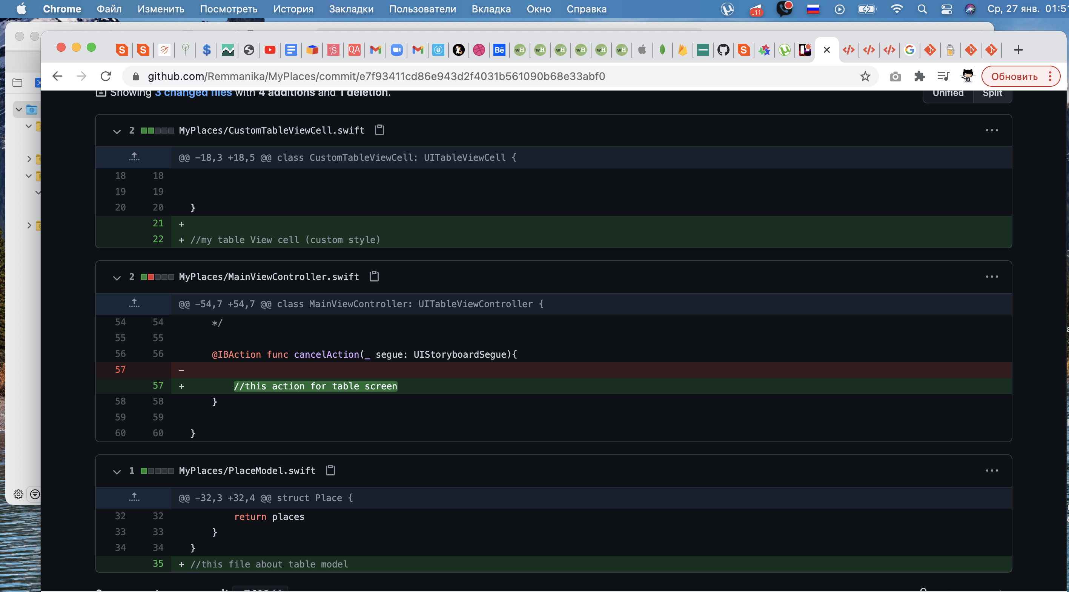Switch to the Google tab
Viewport: 1069px width, 592px height.
(909, 50)
